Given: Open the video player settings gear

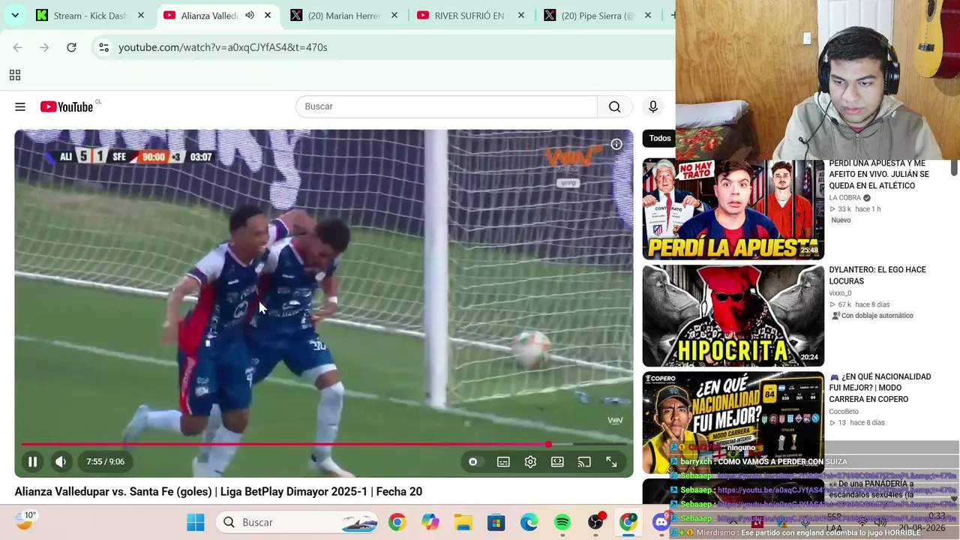Looking at the screenshot, I should (x=530, y=462).
